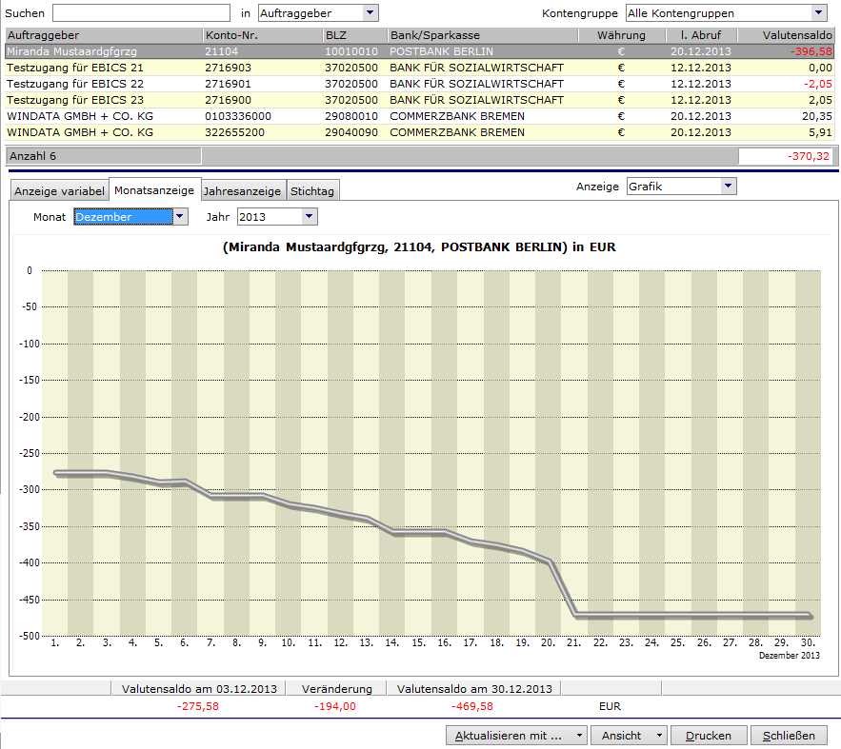Image resolution: width=841 pixels, height=749 pixels.
Task: Select the Monatsanzeige tab
Action: click(154, 189)
